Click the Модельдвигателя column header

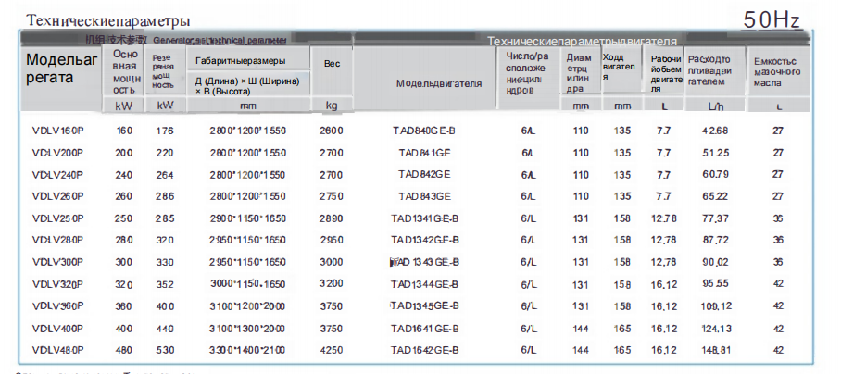click(x=439, y=83)
